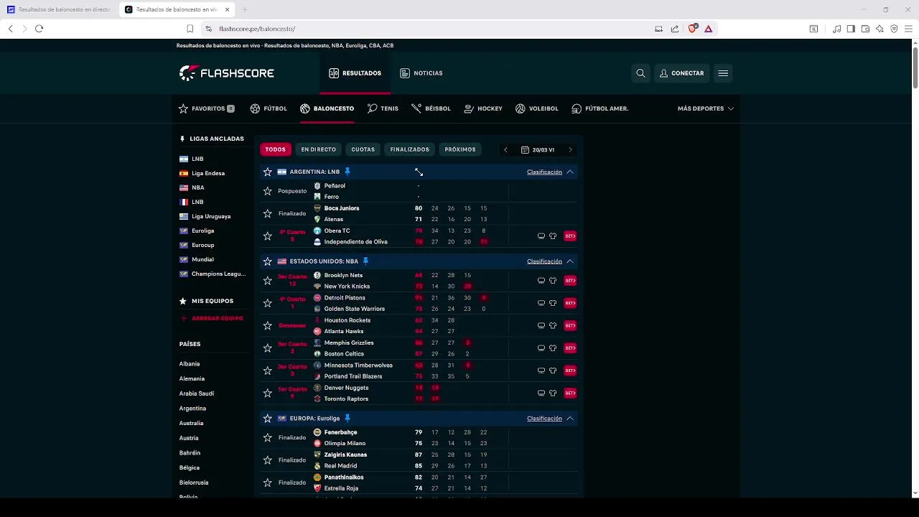Collapse the Argentina LNB section chevron
The height and width of the screenshot is (517, 919).
coord(570,172)
